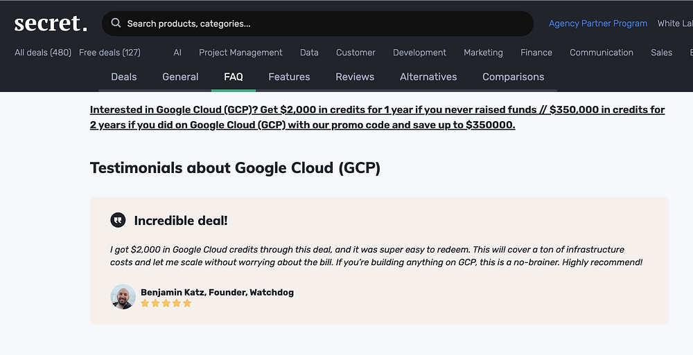Open the Marketing category
Image resolution: width=693 pixels, height=355 pixels.
[483, 53]
